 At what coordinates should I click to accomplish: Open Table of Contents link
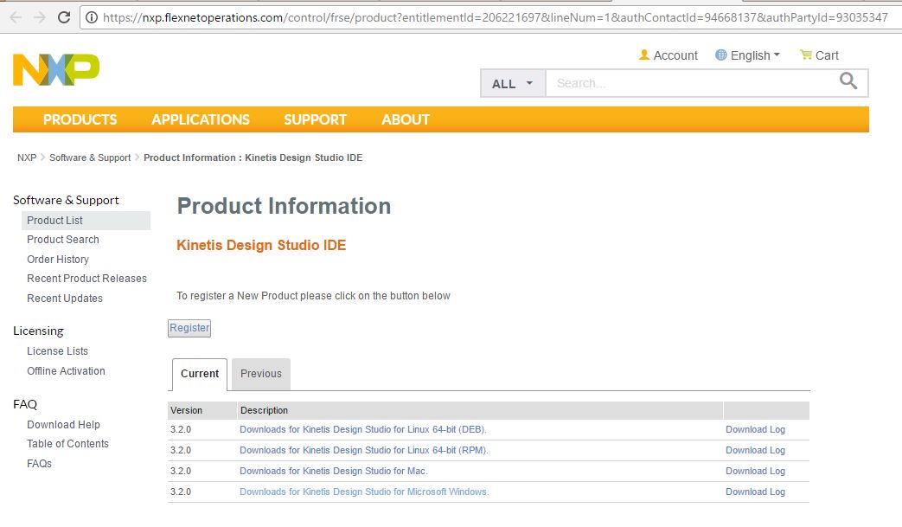(67, 444)
